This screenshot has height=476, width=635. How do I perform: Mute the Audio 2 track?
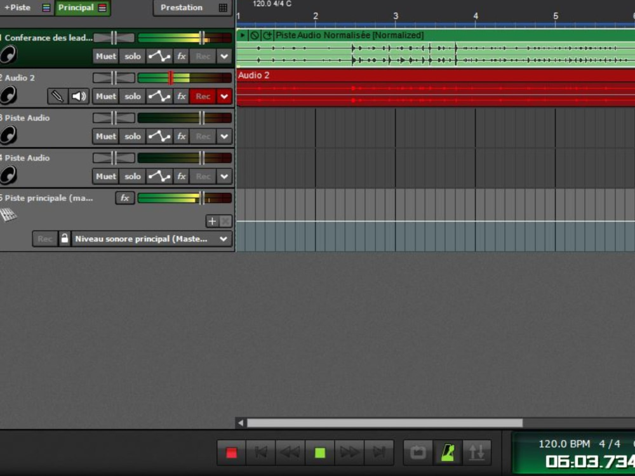pyautogui.click(x=105, y=96)
